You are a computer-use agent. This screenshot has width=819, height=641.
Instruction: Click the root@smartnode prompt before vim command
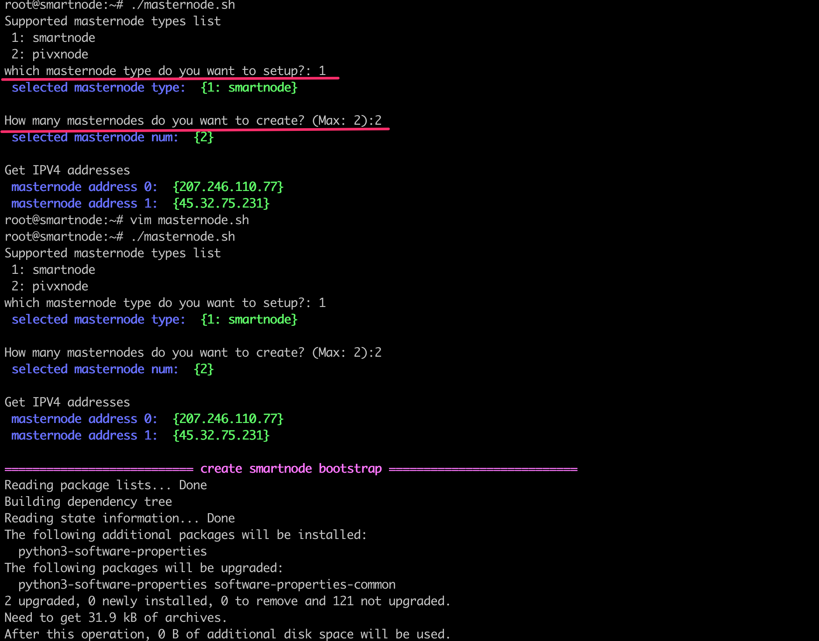(64, 220)
